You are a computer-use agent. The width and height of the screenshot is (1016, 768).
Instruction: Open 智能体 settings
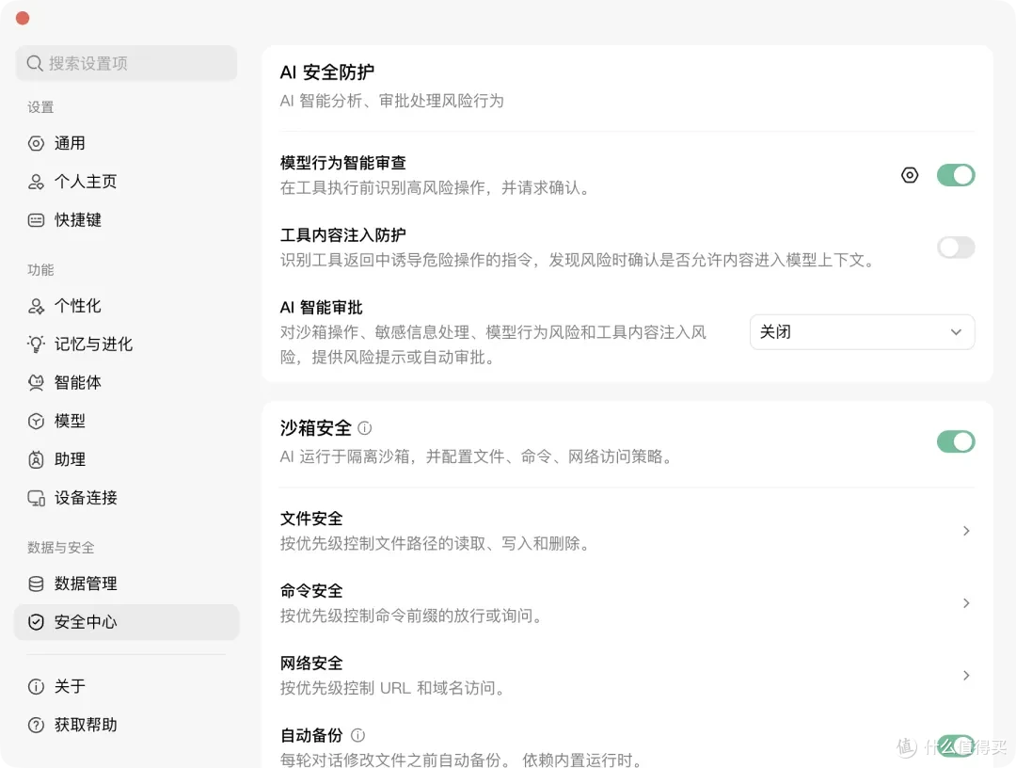pos(126,382)
